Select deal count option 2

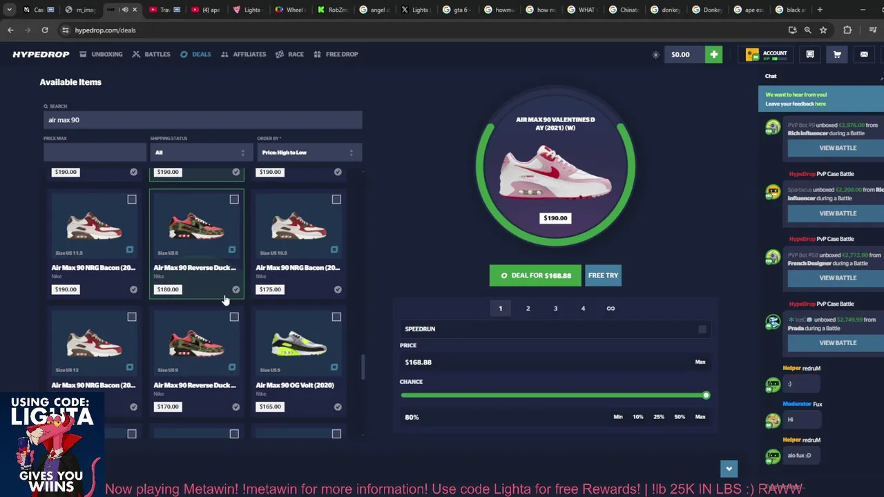528,309
